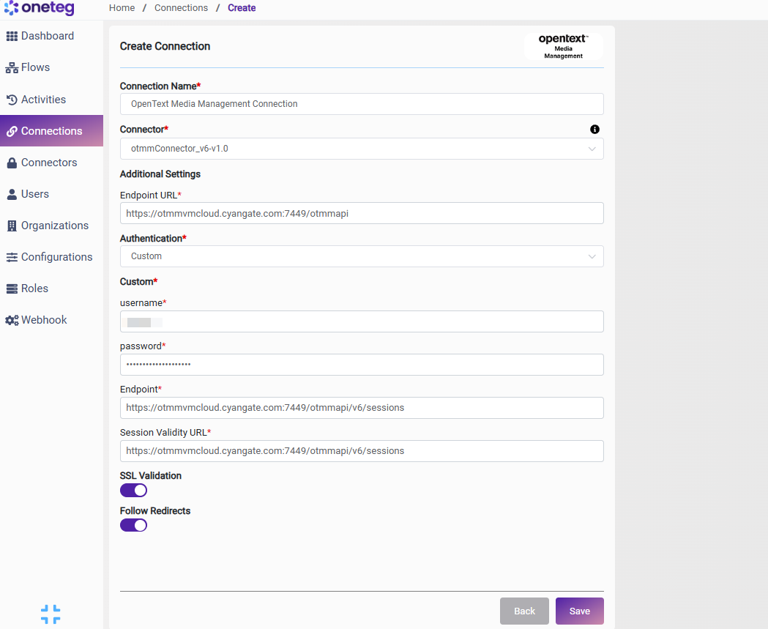
Task: Focus the username field
Action: click(362, 321)
